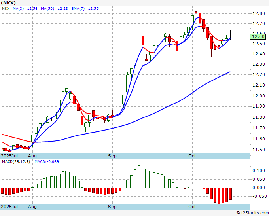The height and width of the screenshot is (216, 269).
Task: Click the 0.050 MACD axis label
Action: 259,179
